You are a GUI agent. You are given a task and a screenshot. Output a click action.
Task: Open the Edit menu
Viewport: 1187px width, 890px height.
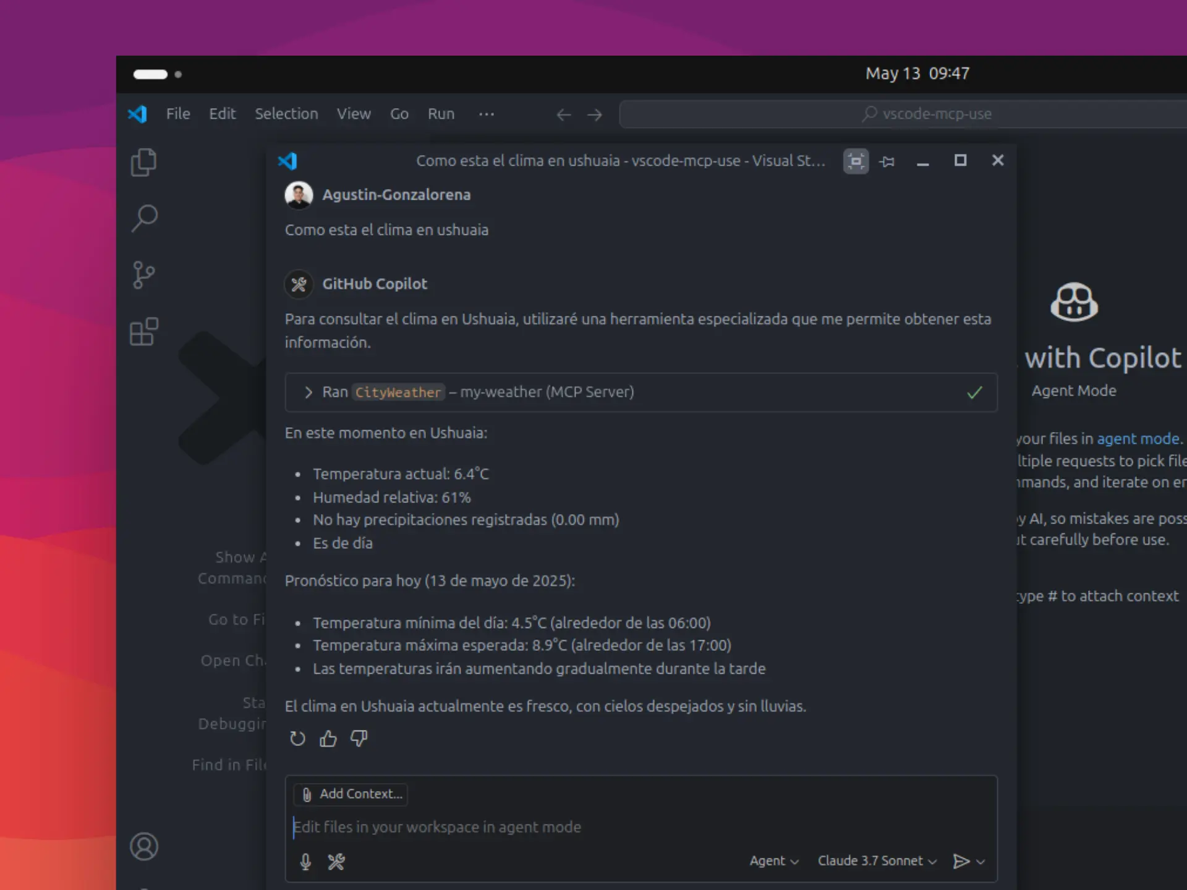(222, 114)
